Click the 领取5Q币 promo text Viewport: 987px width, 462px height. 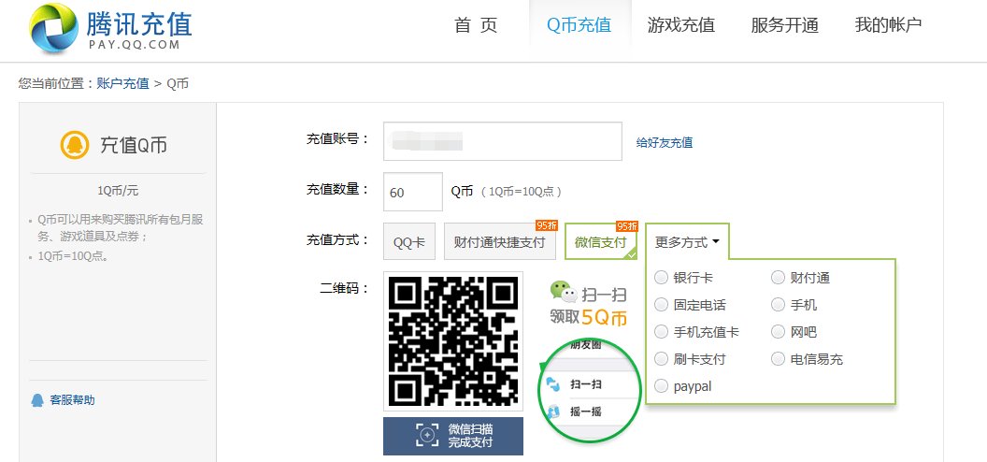589,317
